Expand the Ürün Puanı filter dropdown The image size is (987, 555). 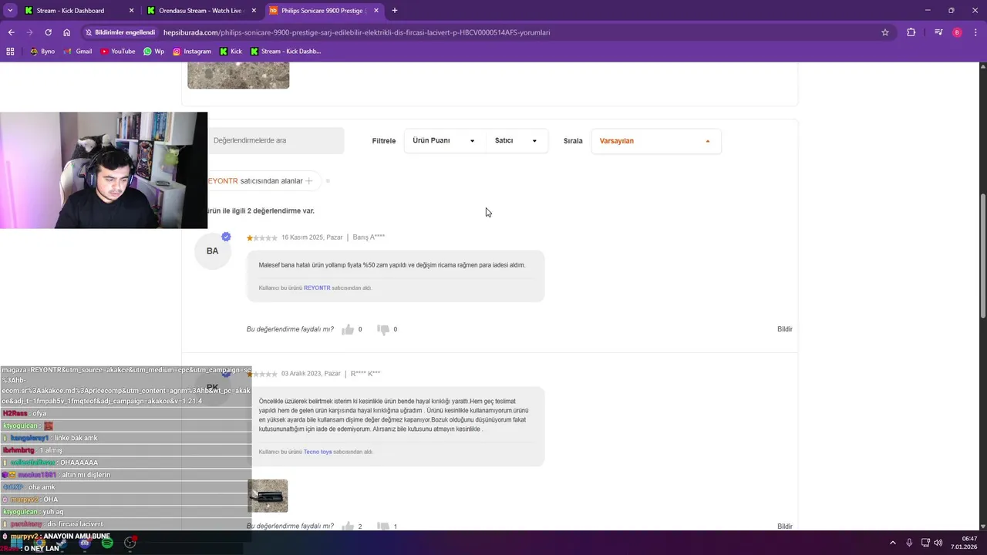coord(443,141)
